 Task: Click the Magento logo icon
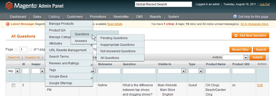[9, 6]
